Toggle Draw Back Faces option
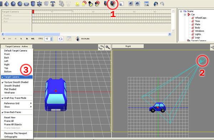 [x=17, y=112]
